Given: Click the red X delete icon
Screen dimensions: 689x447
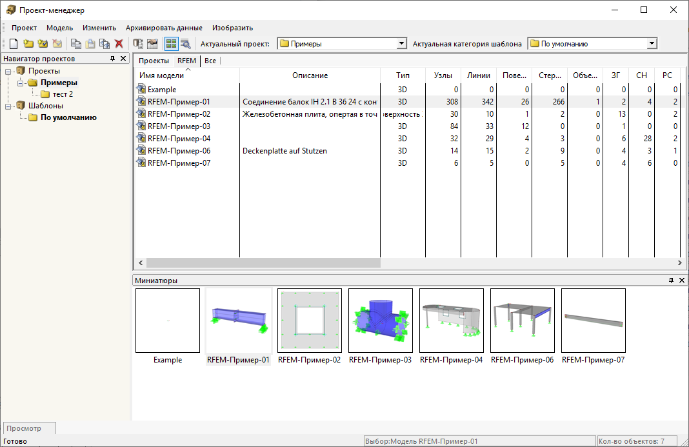Looking at the screenshot, I should (x=119, y=43).
